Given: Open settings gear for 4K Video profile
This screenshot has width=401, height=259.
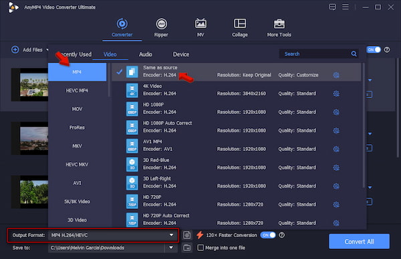Looking at the screenshot, I should click(x=336, y=93).
